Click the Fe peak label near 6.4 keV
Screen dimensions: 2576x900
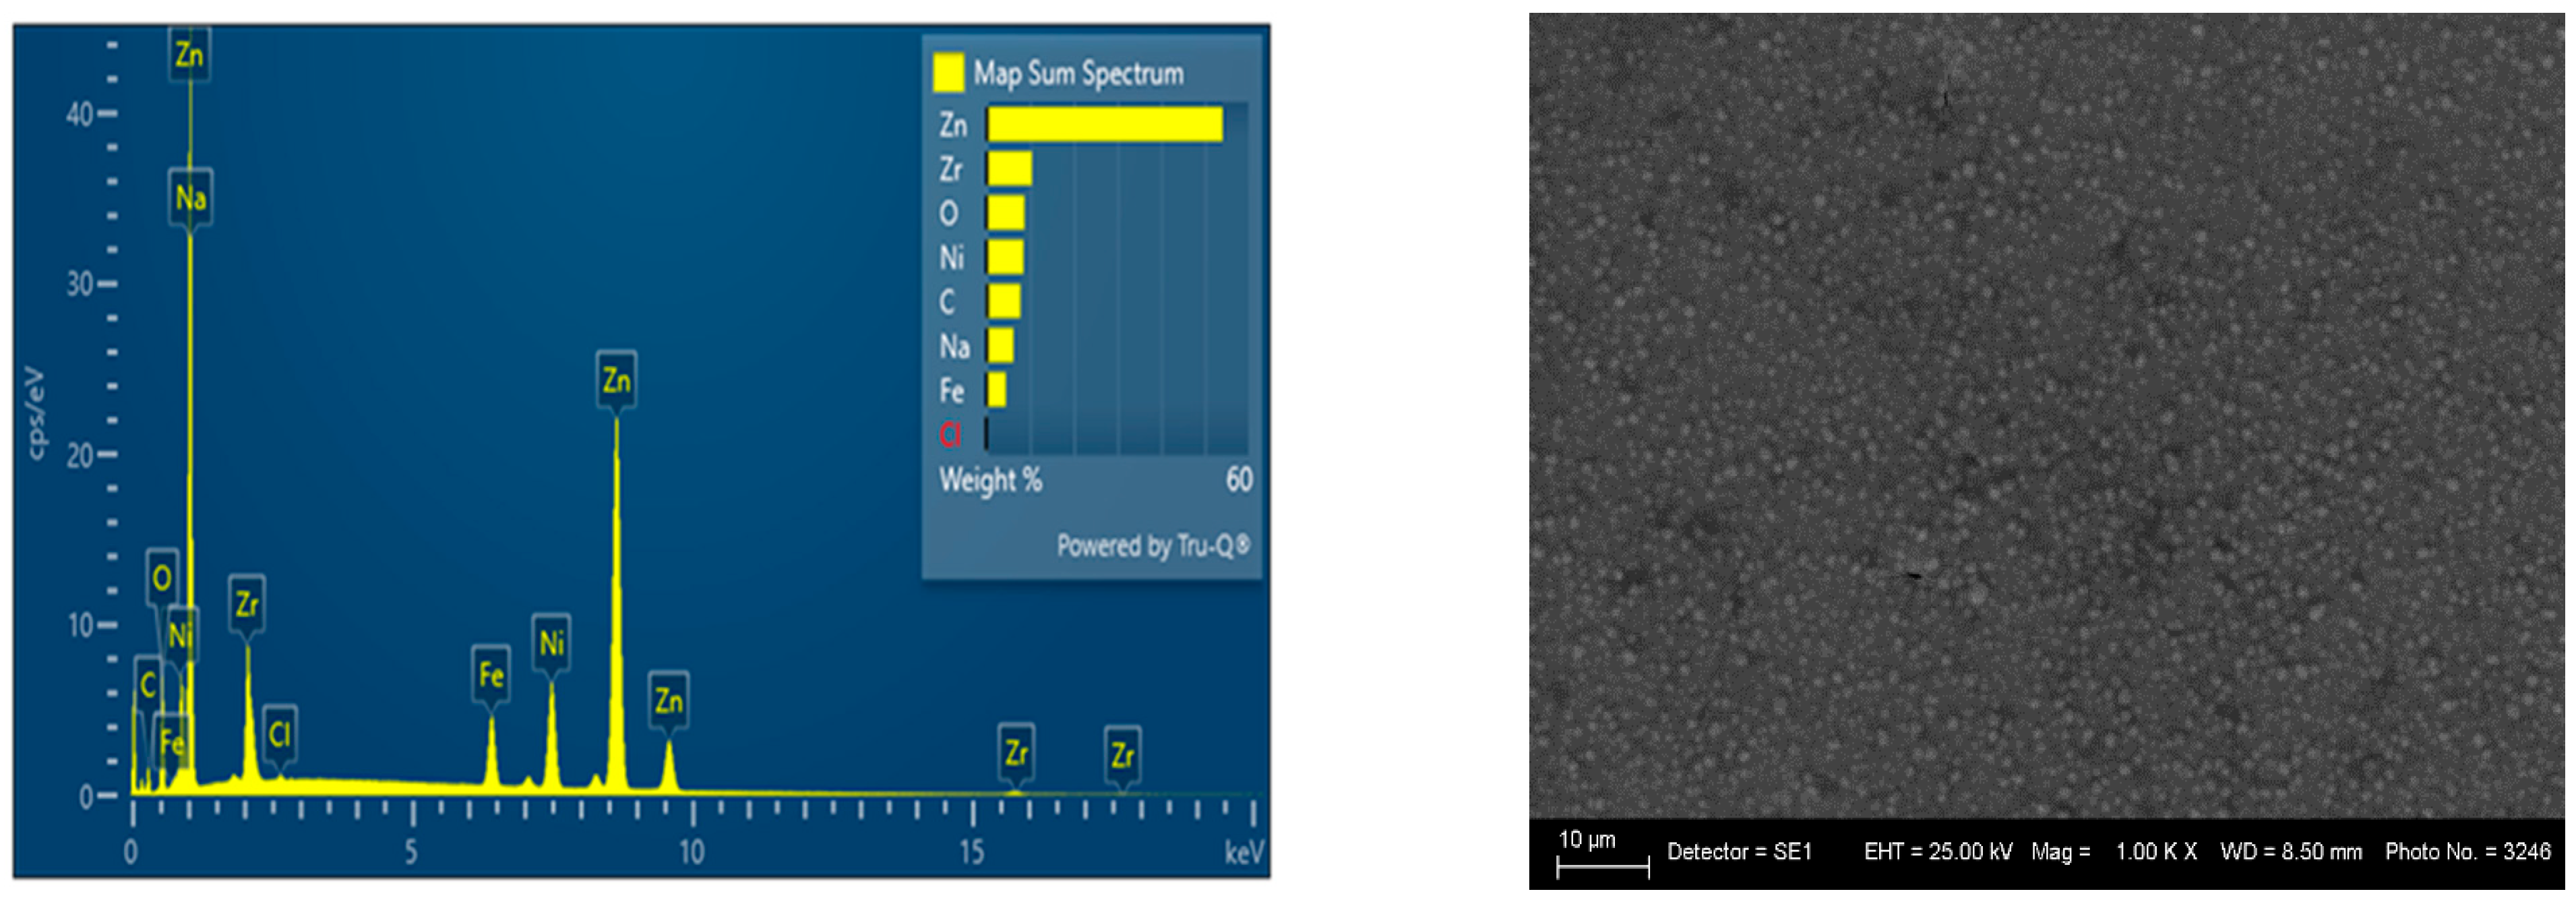coord(490,675)
